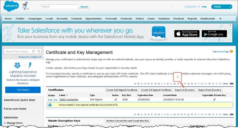Click the Lightning Experience migration icon
Image resolution: width=238 pixels, height=128 pixels.
[23, 65]
